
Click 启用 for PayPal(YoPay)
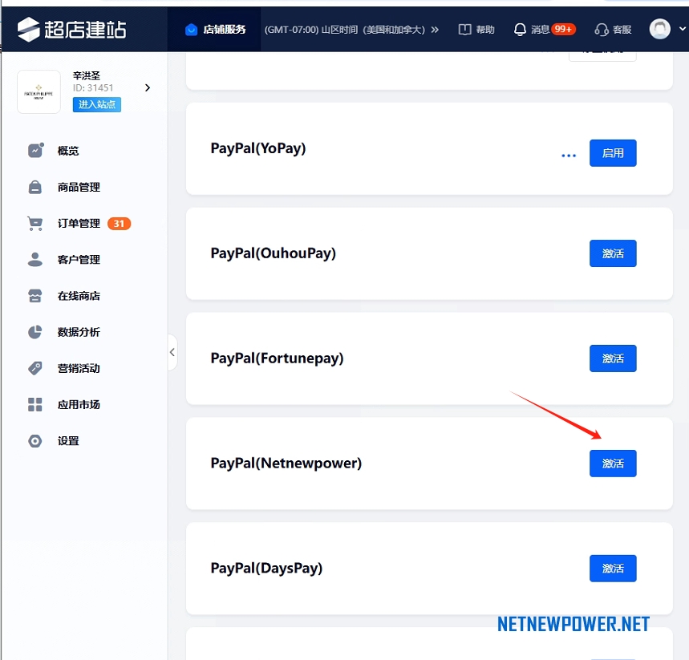(x=613, y=153)
